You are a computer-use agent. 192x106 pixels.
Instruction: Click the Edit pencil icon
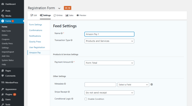31,15
